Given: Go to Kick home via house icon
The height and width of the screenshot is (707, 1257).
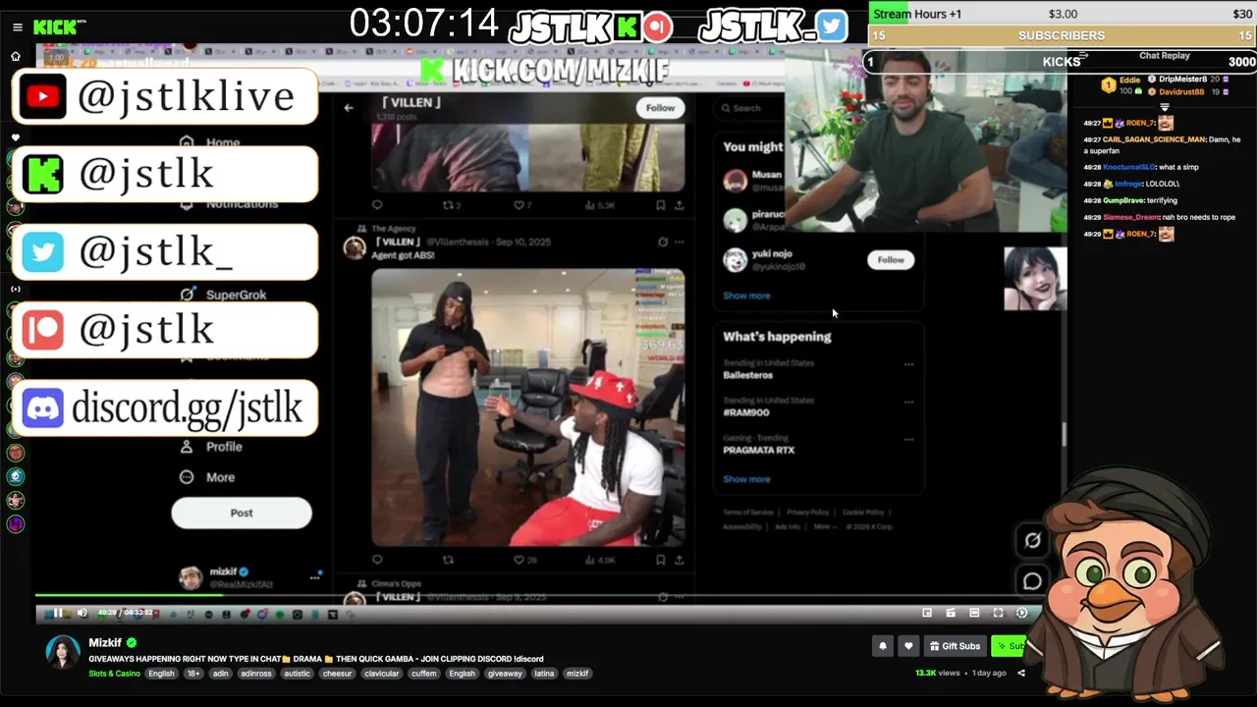Looking at the screenshot, I should pyautogui.click(x=16, y=57).
